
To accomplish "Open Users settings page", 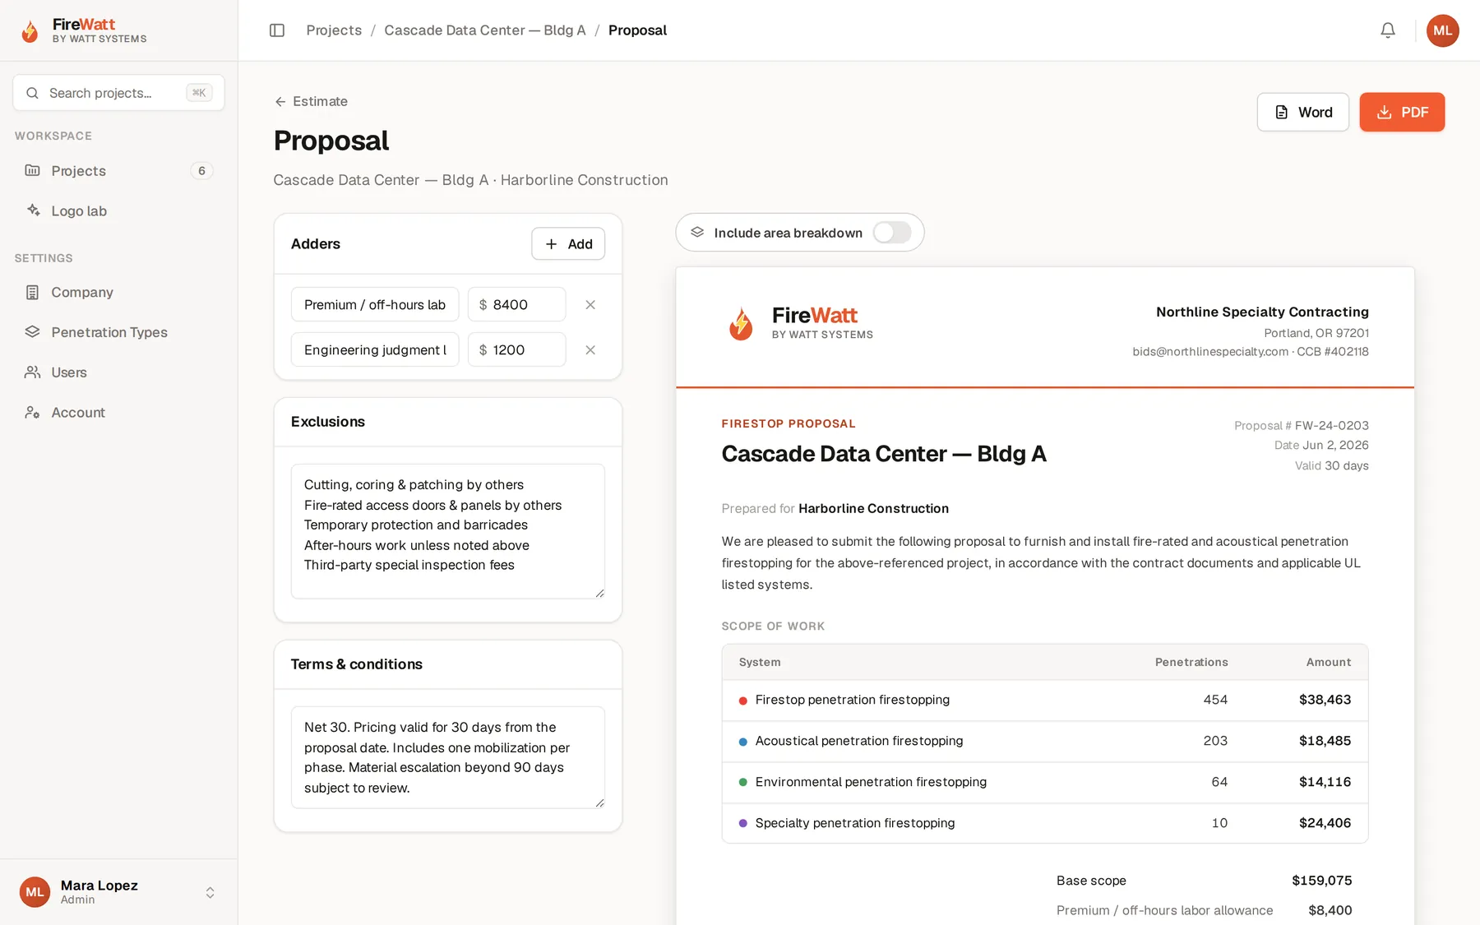I will tap(118, 372).
